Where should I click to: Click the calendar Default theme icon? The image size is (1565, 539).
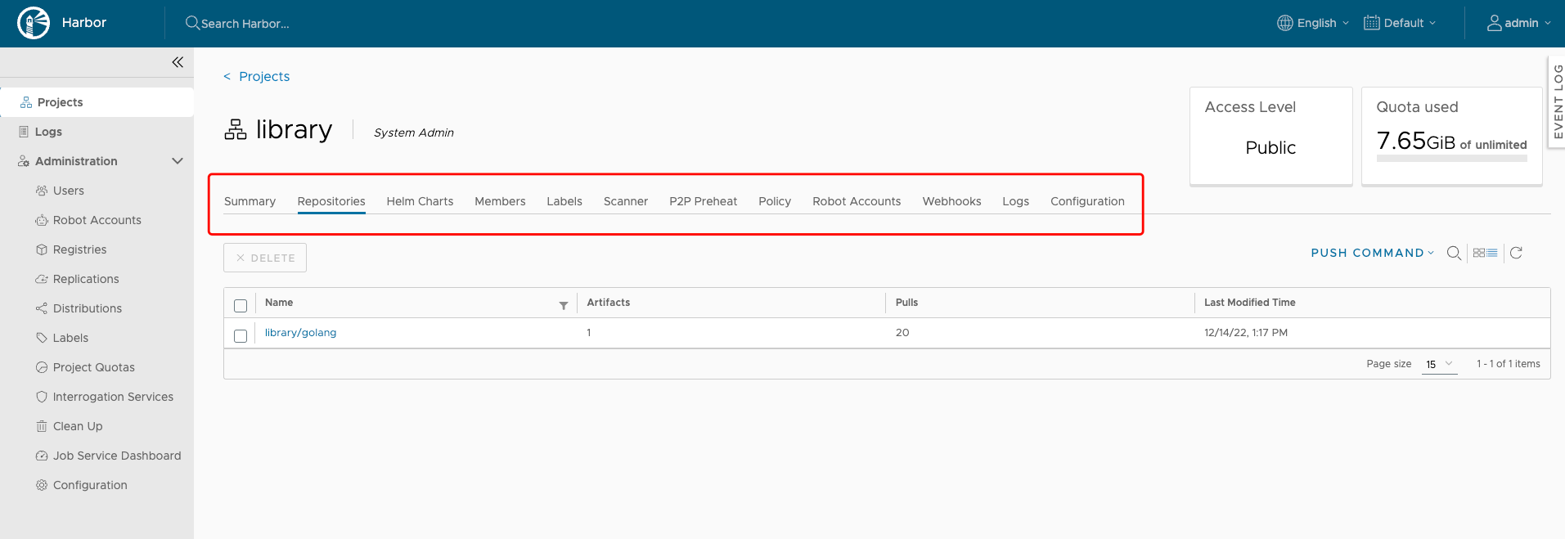pyautogui.click(x=1372, y=23)
